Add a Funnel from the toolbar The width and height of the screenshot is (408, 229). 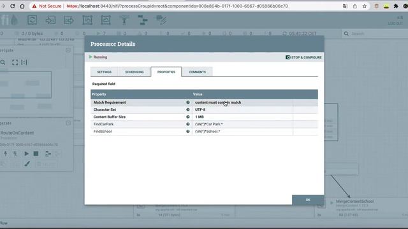click(x=124, y=20)
